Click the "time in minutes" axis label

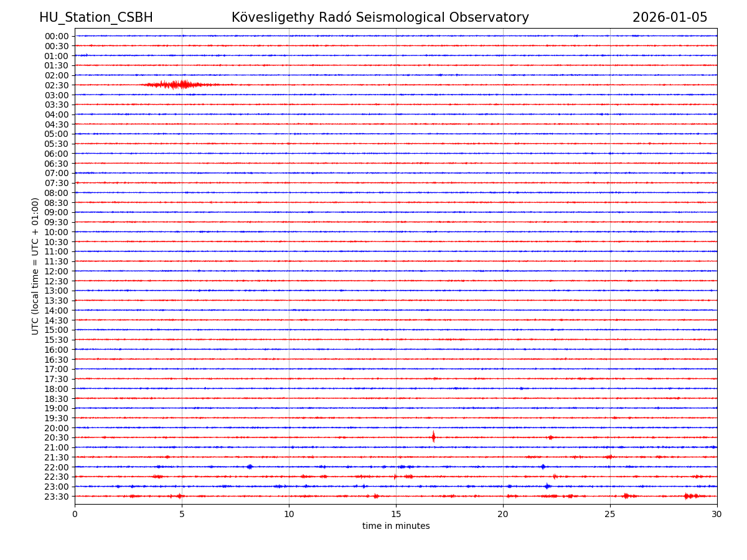396,526
